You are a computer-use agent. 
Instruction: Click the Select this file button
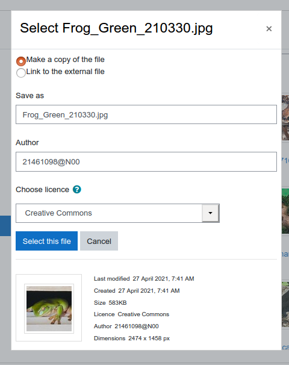tap(46, 241)
